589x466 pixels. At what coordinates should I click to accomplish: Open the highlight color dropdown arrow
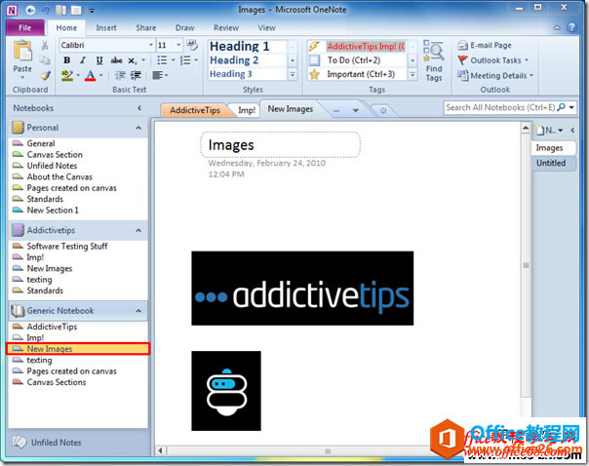(78, 75)
